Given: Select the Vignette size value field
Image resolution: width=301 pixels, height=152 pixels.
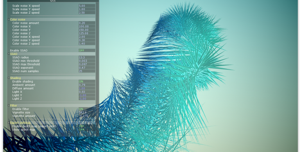Looking at the screenshot, I should [x=87, y=113].
